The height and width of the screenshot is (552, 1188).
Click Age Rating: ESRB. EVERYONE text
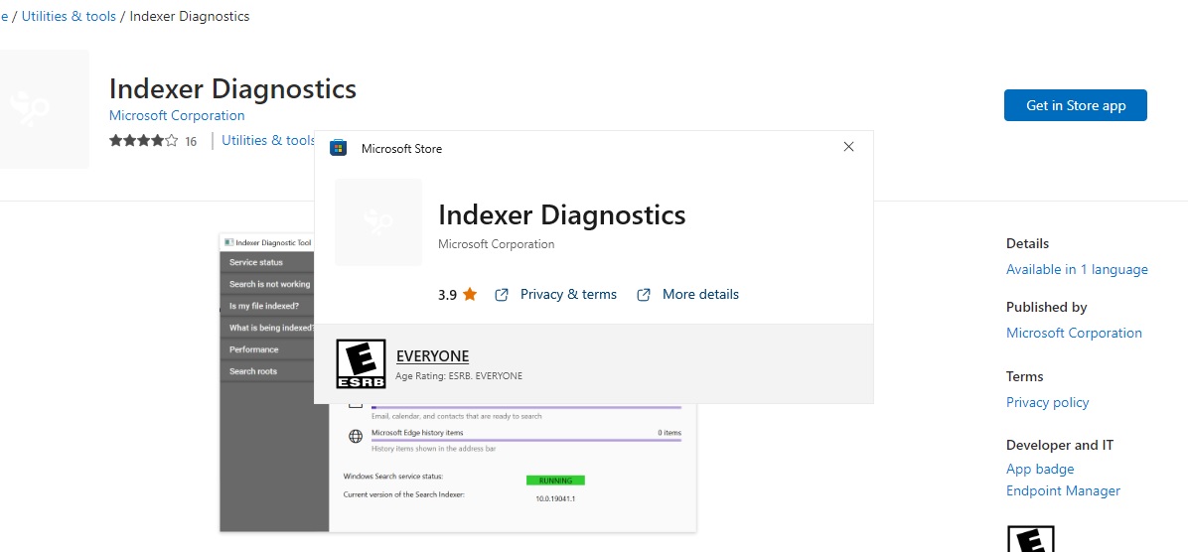(459, 376)
